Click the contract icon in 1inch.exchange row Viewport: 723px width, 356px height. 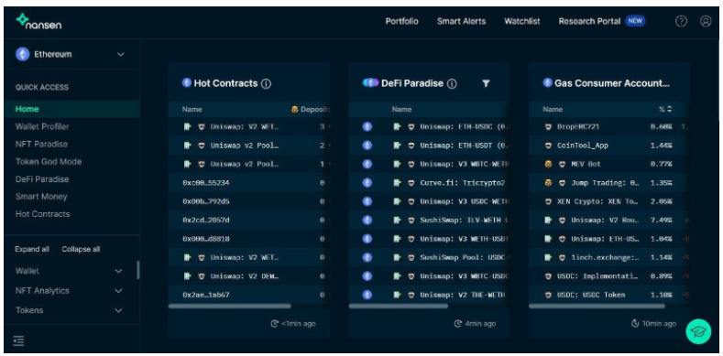548,257
